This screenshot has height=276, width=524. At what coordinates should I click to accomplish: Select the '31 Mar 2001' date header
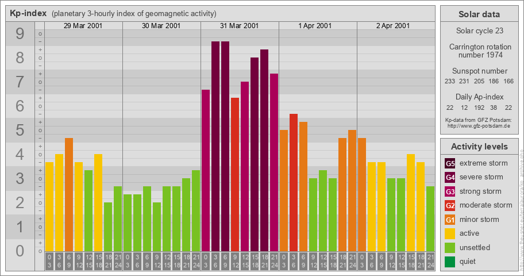pyautogui.click(x=239, y=26)
